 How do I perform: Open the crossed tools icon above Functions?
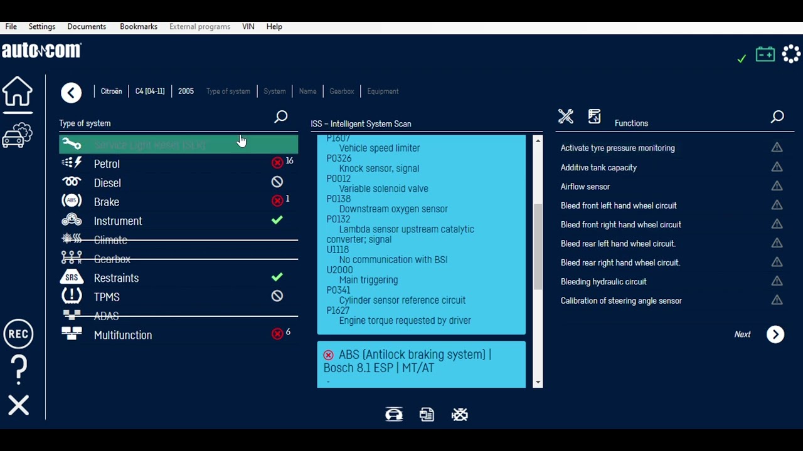coord(566,117)
